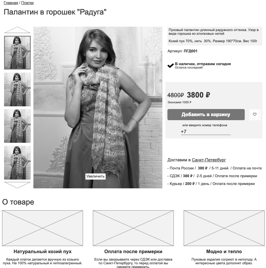Click placeholder image above Натуральный козий пух
Viewport: 266px width, 268px height.
point(43,228)
